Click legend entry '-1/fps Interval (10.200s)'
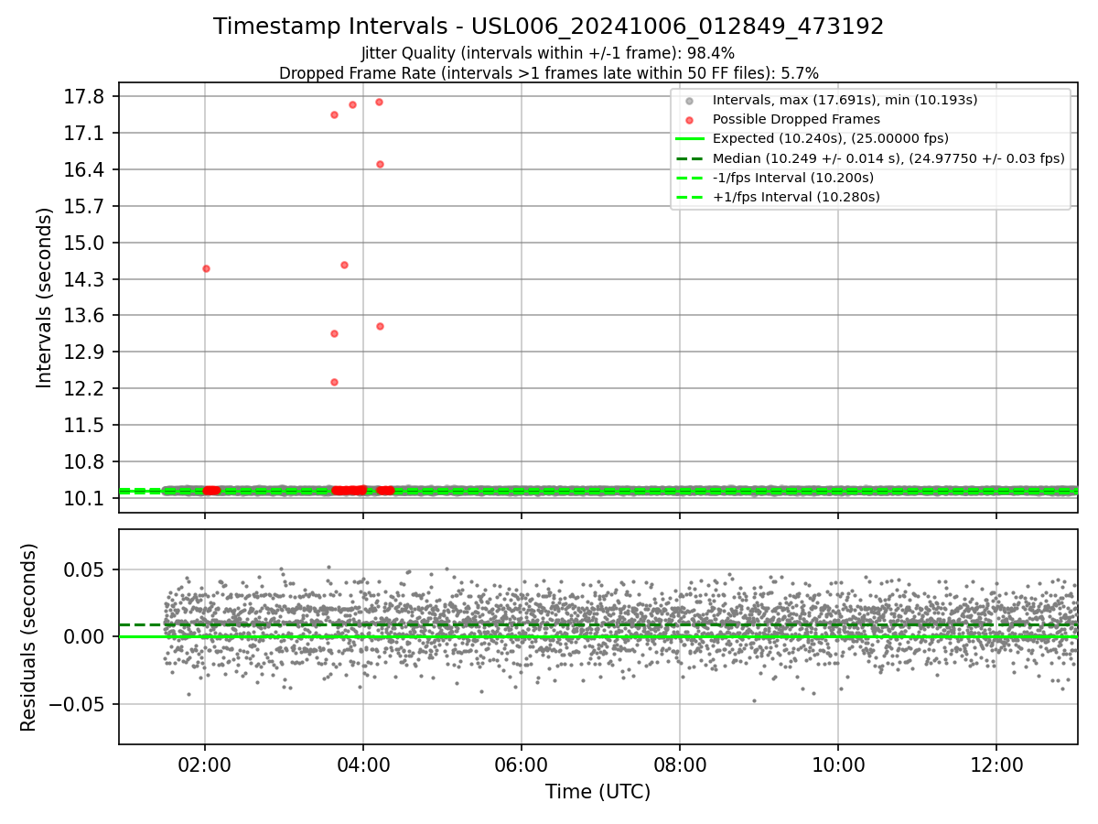 pos(792,178)
